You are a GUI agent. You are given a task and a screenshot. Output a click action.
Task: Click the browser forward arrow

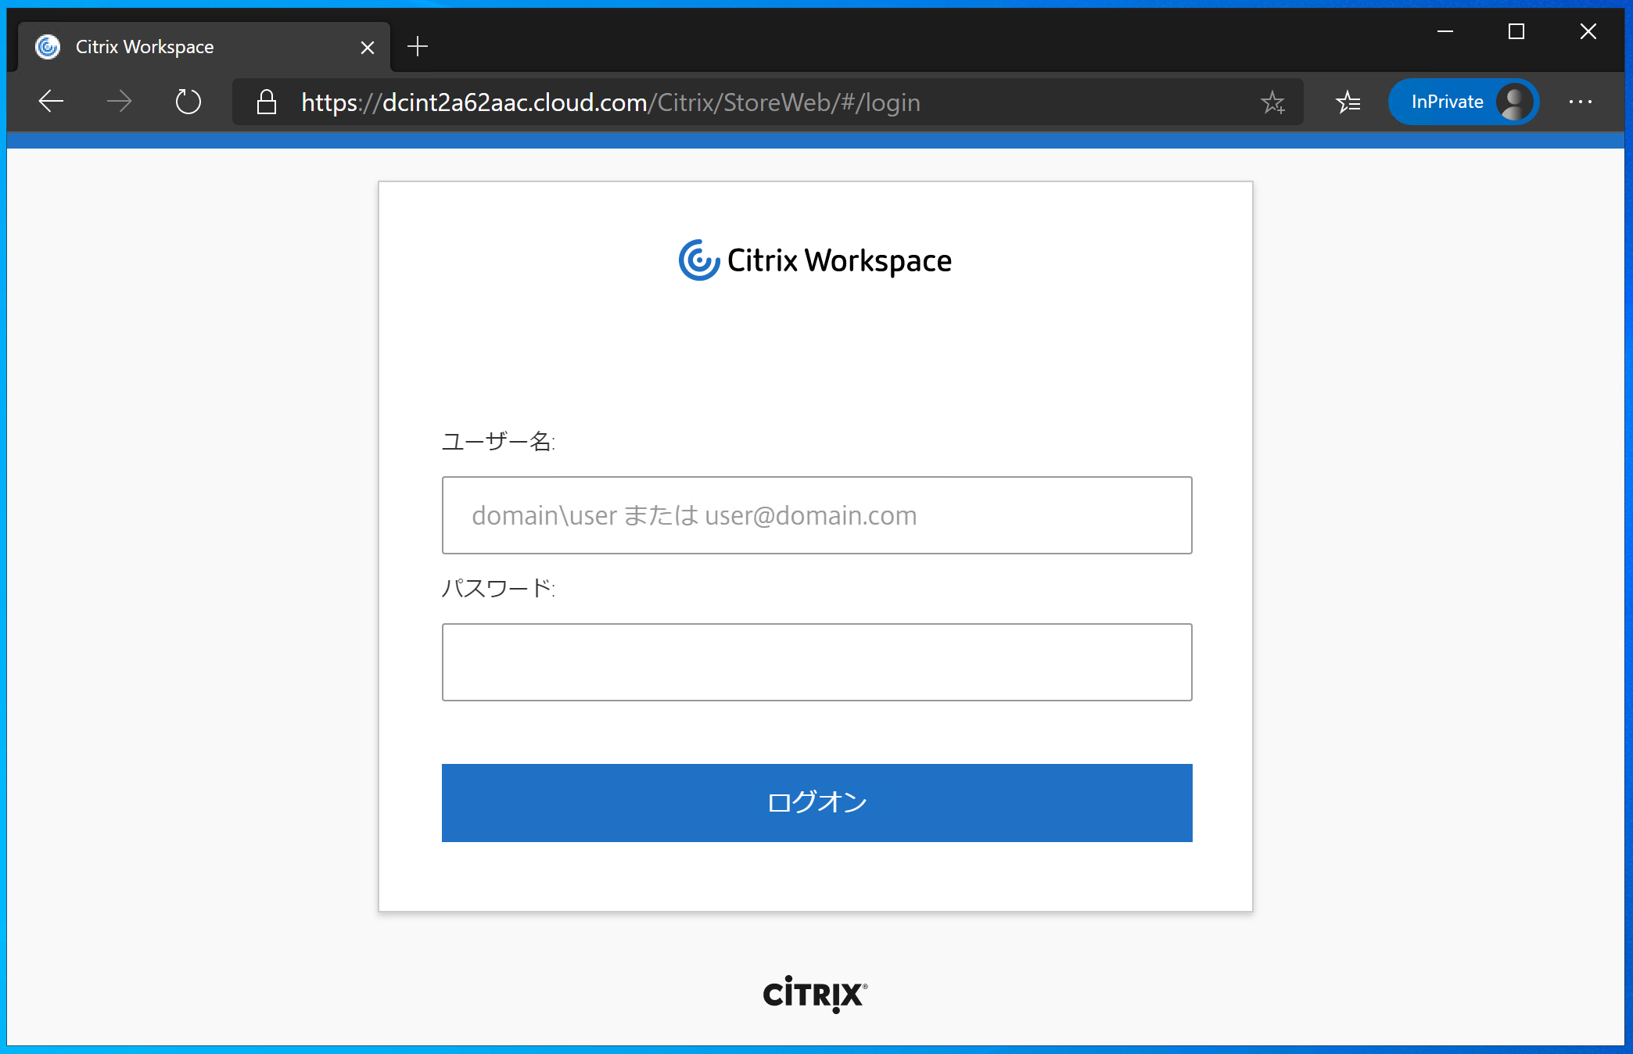pos(119,102)
